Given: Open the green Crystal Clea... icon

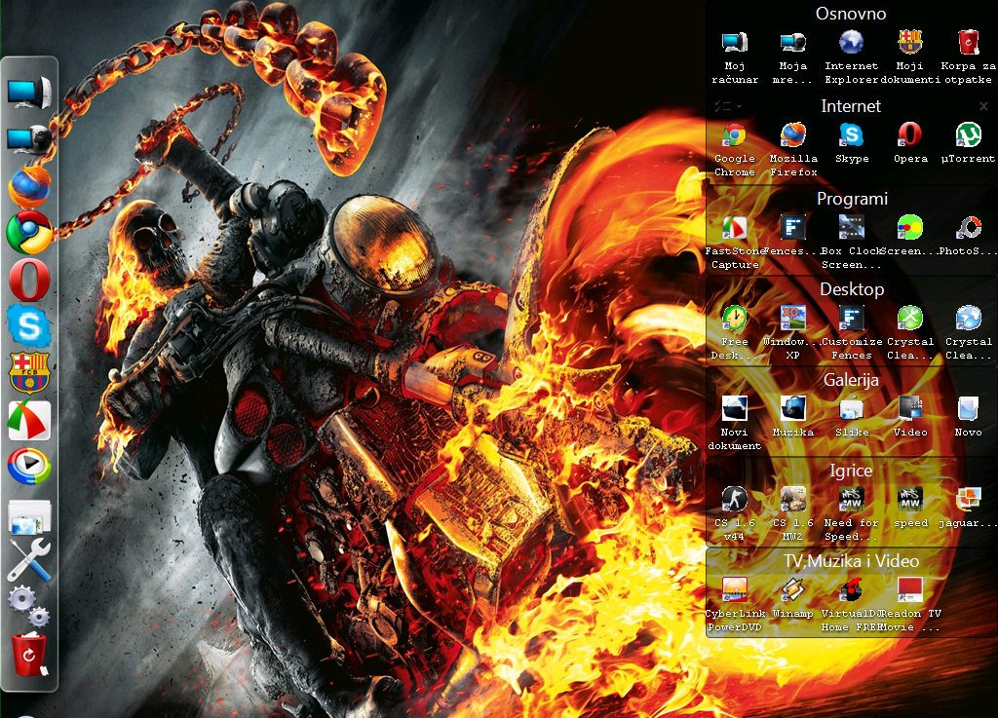Looking at the screenshot, I should point(909,318).
